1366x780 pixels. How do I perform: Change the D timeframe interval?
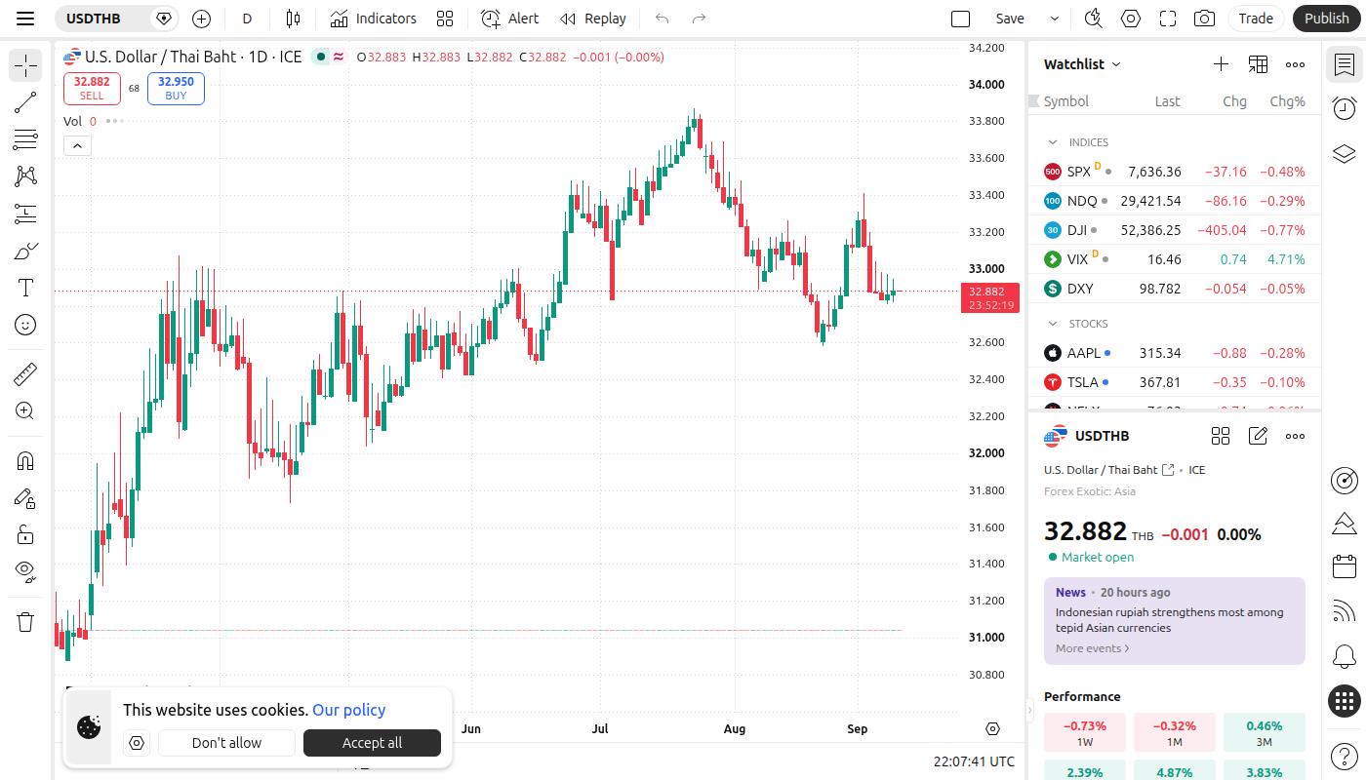(247, 19)
